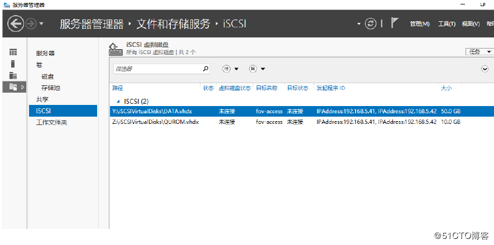494x245 pixels.
Task: Select 卷 in the navigation pane
Action: 39,65
